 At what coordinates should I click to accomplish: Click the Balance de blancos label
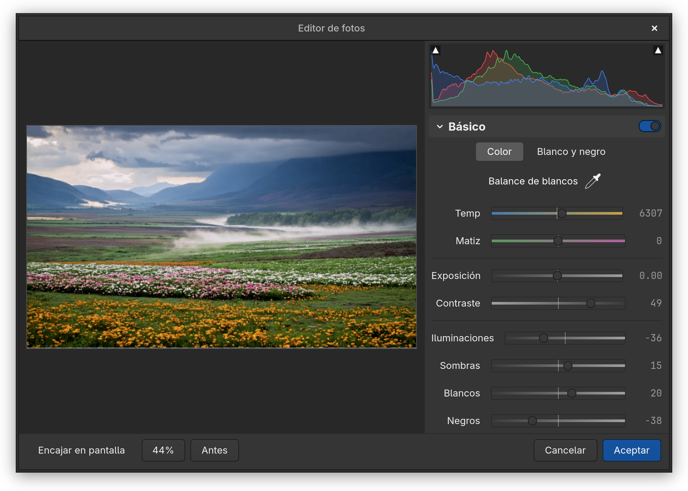(533, 181)
